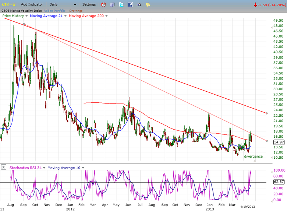Click Add Indicator in the toolbar
Image resolution: width=287 pixels, height=211 pixels.
(x=32, y=4)
